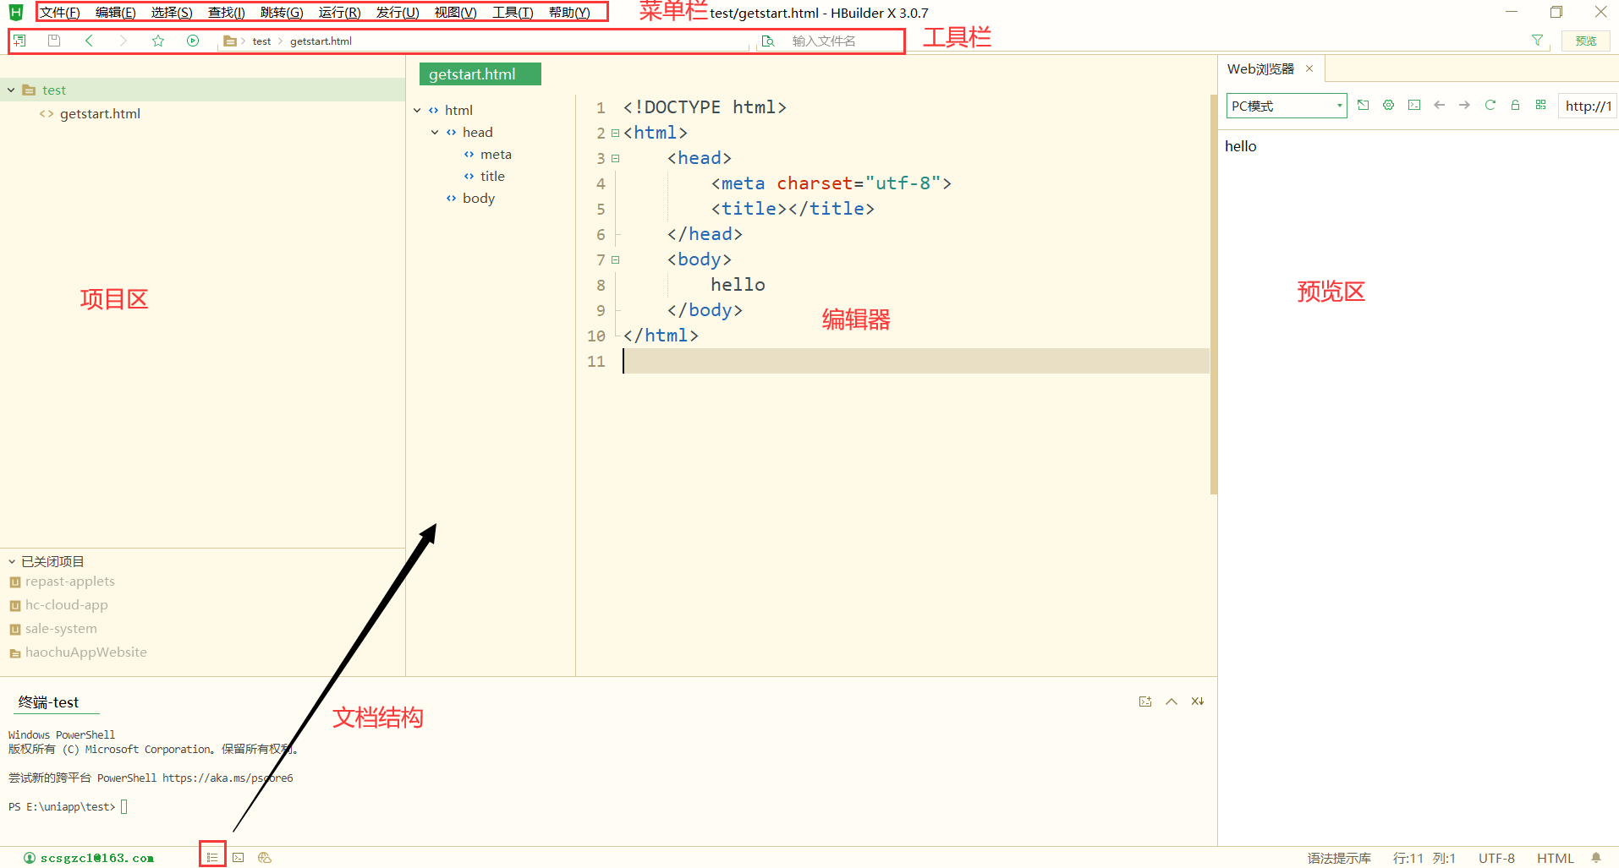
Task: Toggle terminal icon in status bar
Action: coord(239,857)
